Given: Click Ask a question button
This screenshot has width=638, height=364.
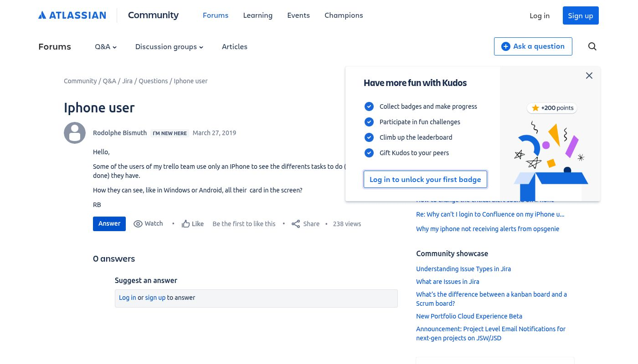Looking at the screenshot, I should coord(533,46).
